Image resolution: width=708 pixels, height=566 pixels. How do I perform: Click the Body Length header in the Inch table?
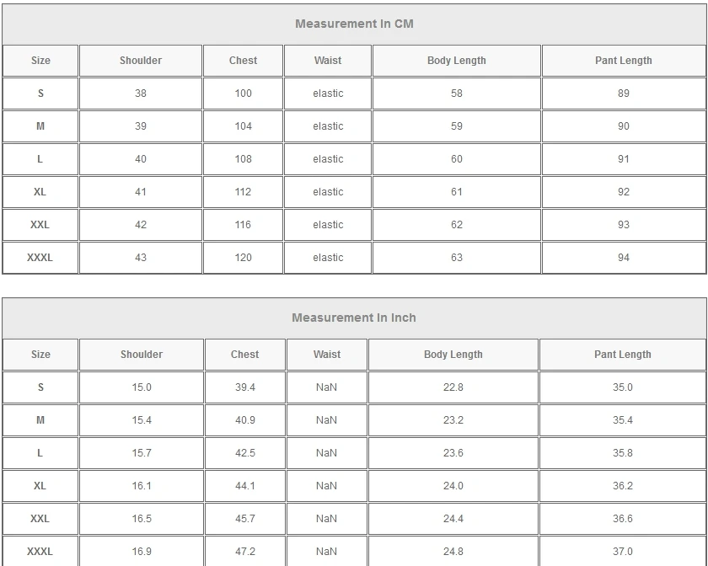pyautogui.click(x=453, y=355)
